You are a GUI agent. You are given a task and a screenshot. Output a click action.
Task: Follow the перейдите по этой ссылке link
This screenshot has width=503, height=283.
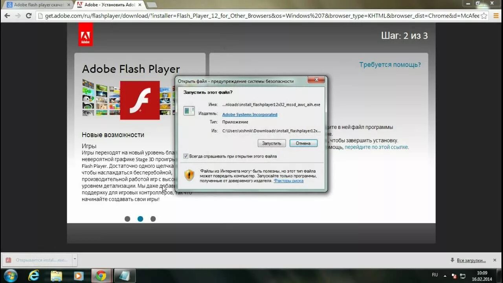click(376, 147)
